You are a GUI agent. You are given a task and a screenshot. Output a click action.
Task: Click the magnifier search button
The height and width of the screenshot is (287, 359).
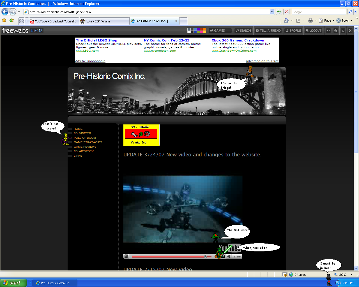pyautogui.click(x=350, y=12)
